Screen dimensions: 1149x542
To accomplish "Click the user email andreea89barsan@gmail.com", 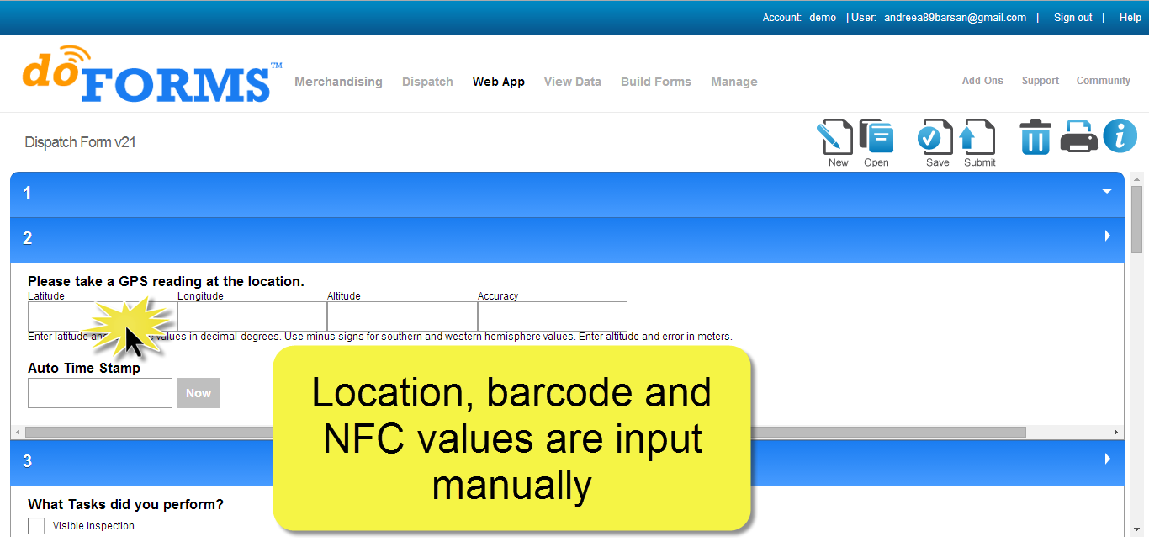I will 955,18.
